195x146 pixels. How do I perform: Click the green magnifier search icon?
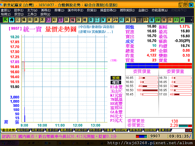tap(5, 20)
